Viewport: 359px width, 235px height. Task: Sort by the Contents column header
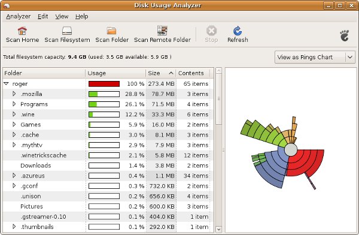tap(193, 73)
